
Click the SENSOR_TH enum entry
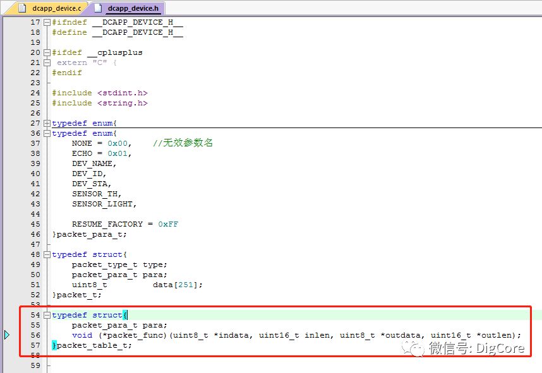[x=97, y=194]
